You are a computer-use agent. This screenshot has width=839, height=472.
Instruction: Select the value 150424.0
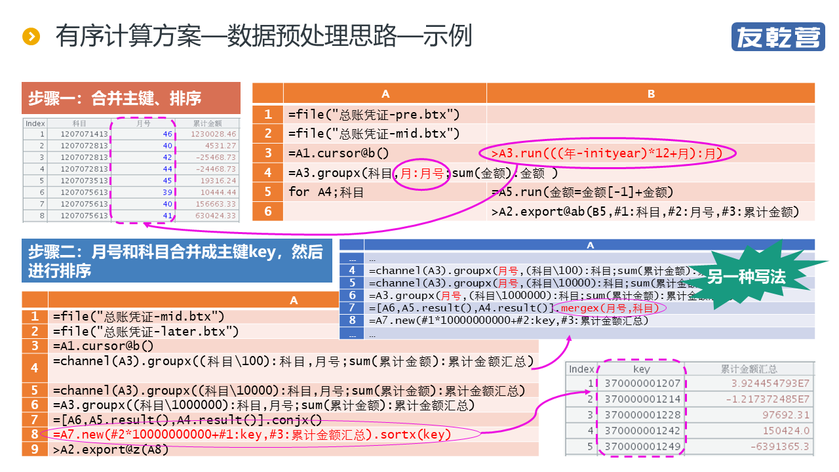[x=786, y=431]
